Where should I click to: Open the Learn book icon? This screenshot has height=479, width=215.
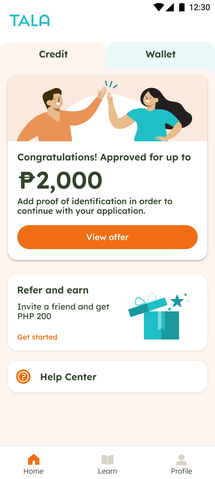tap(107, 460)
